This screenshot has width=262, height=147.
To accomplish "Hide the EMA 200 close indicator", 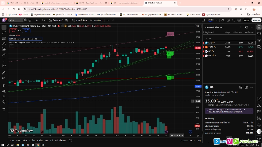I will click(24, 39).
